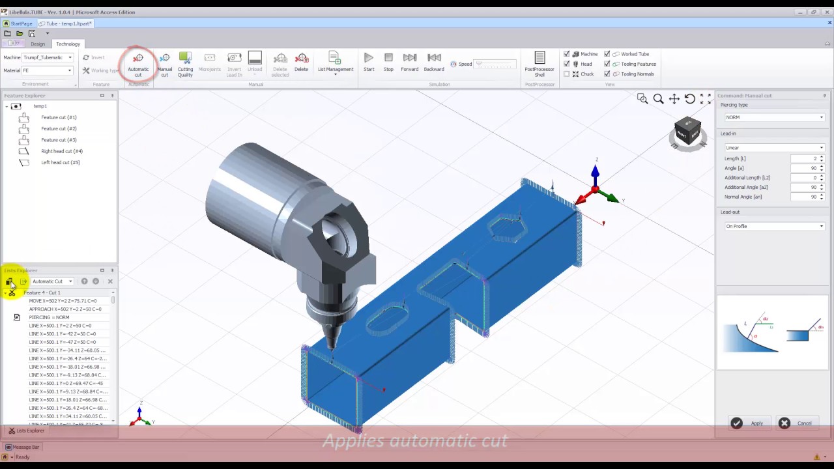
Task: Open the quick access toolbar customize arrow
Action: [47, 33]
